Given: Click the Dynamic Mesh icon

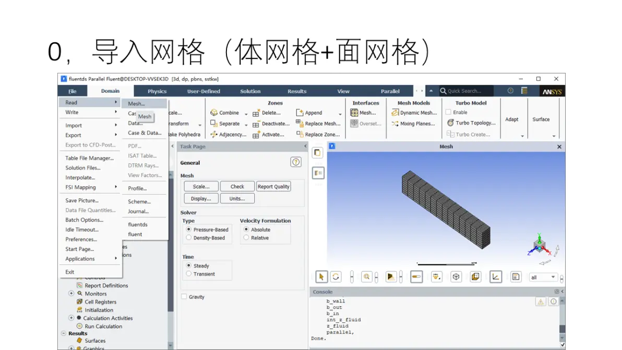Looking at the screenshot, I should point(394,113).
